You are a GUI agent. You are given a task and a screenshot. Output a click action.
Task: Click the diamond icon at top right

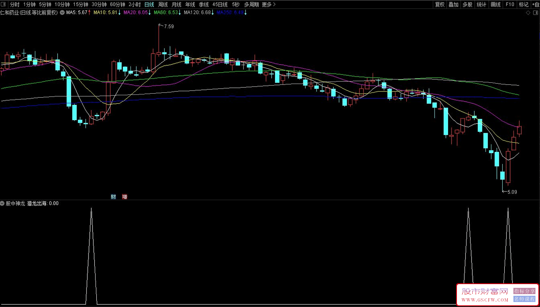(x=528, y=13)
